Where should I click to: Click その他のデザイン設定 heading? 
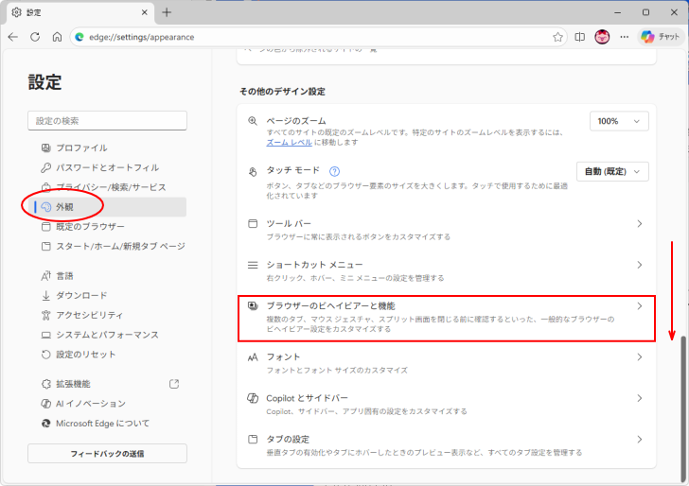pos(283,92)
